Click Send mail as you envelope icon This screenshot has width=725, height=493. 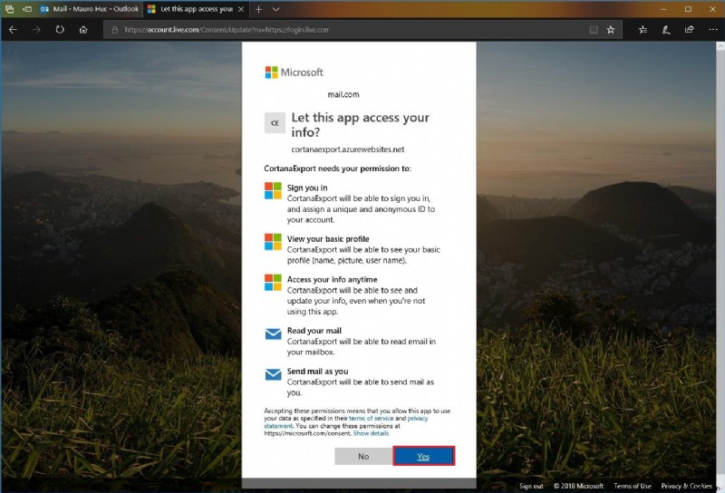(273, 374)
